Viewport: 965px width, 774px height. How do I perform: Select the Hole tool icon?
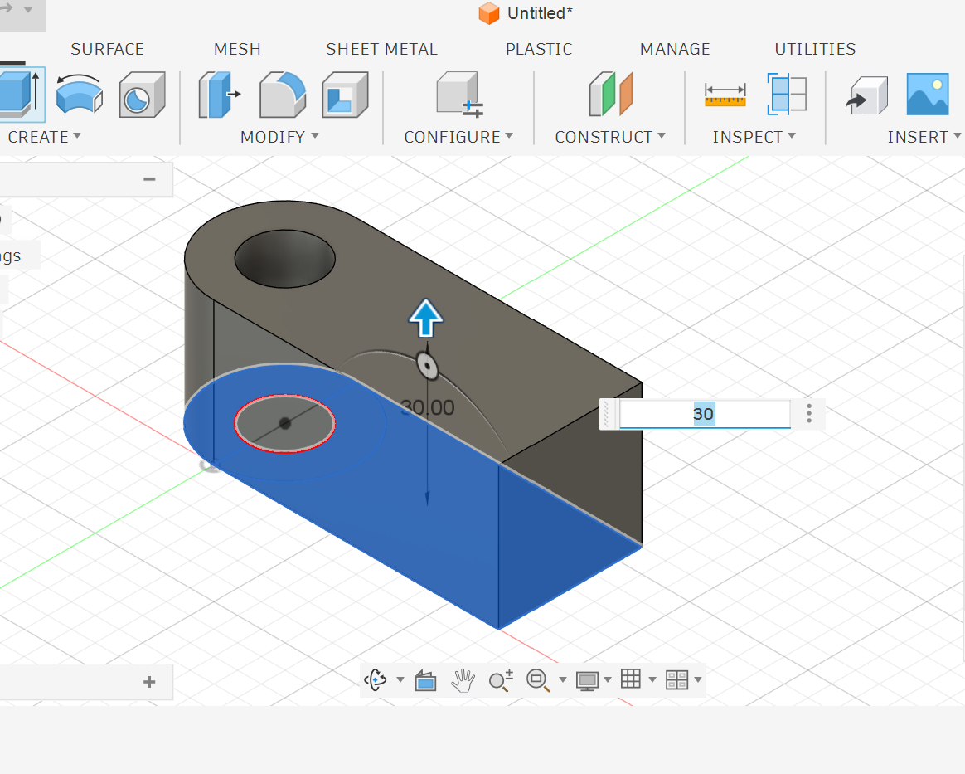(x=142, y=95)
